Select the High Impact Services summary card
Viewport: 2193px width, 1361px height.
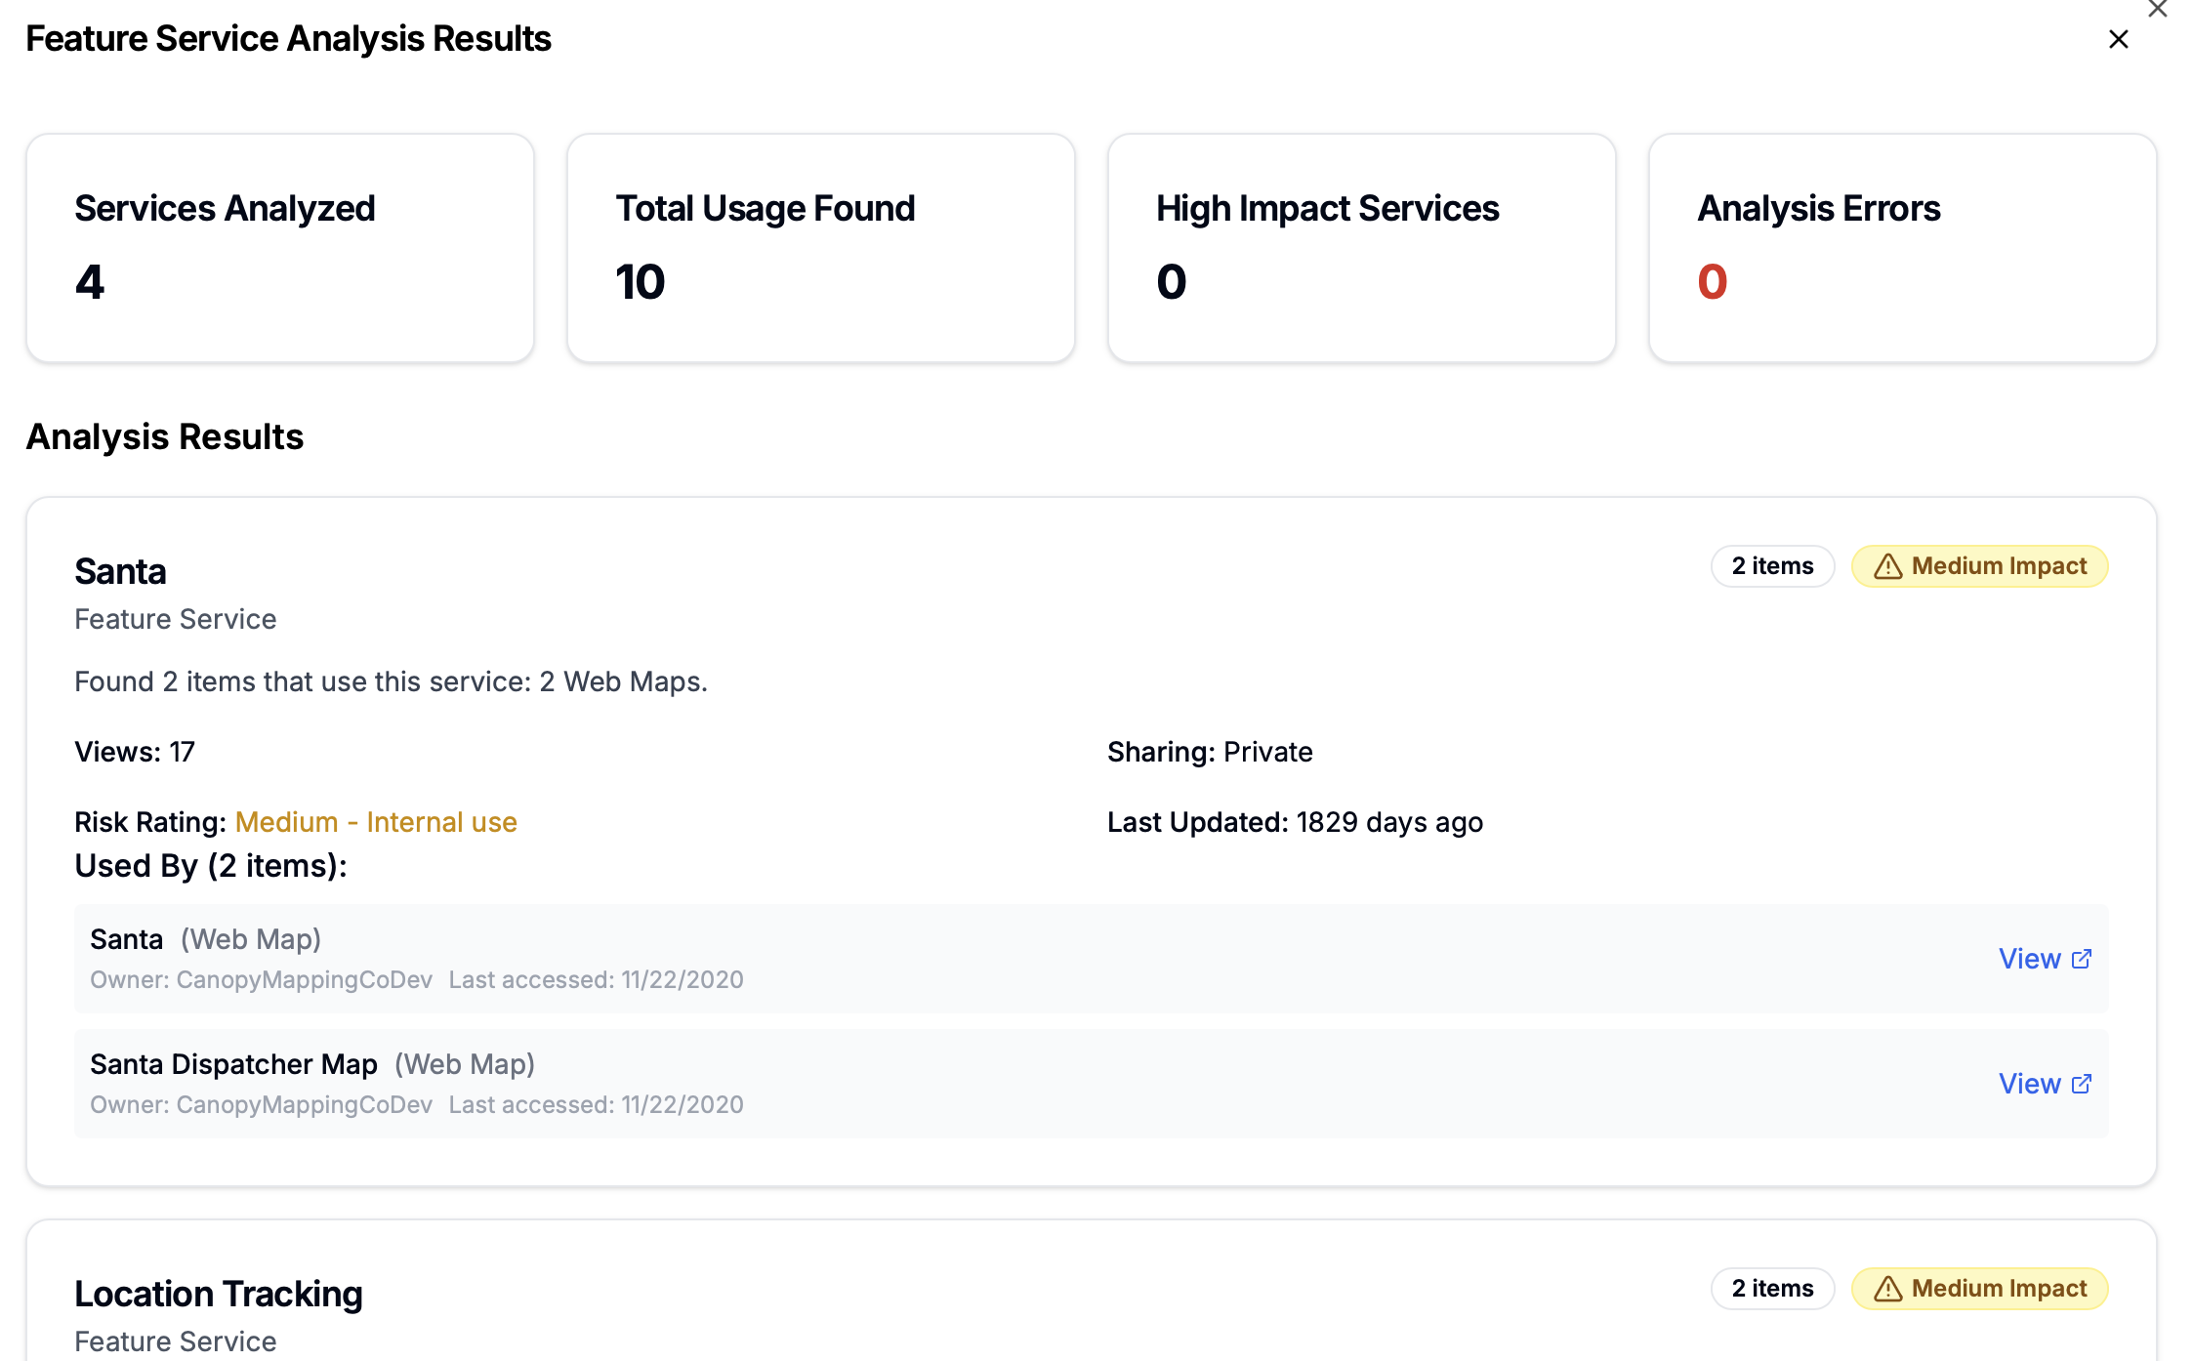coord(1361,248)
